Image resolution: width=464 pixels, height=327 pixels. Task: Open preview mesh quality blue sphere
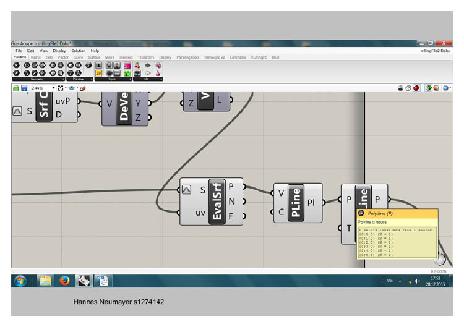tap(445, 88)
